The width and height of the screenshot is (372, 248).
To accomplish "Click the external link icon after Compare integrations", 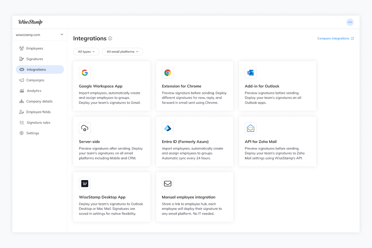I will (352, 38).
